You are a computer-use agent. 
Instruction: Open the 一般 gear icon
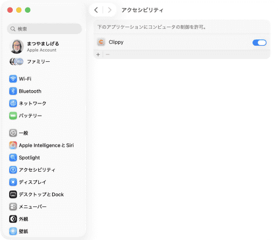coord(13,133)
